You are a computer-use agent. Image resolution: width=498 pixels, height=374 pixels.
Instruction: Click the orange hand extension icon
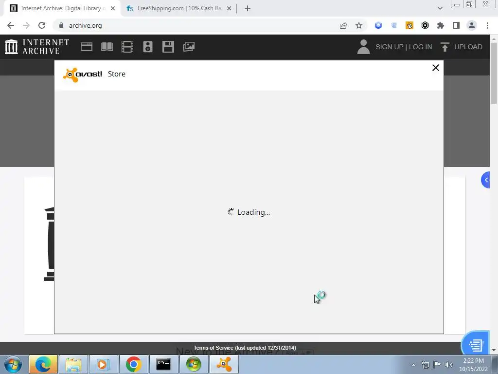[409, 25]
